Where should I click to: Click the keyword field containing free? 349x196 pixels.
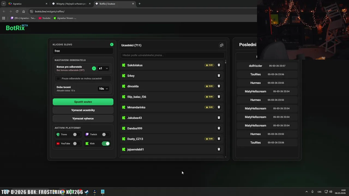tap(83, 51)
